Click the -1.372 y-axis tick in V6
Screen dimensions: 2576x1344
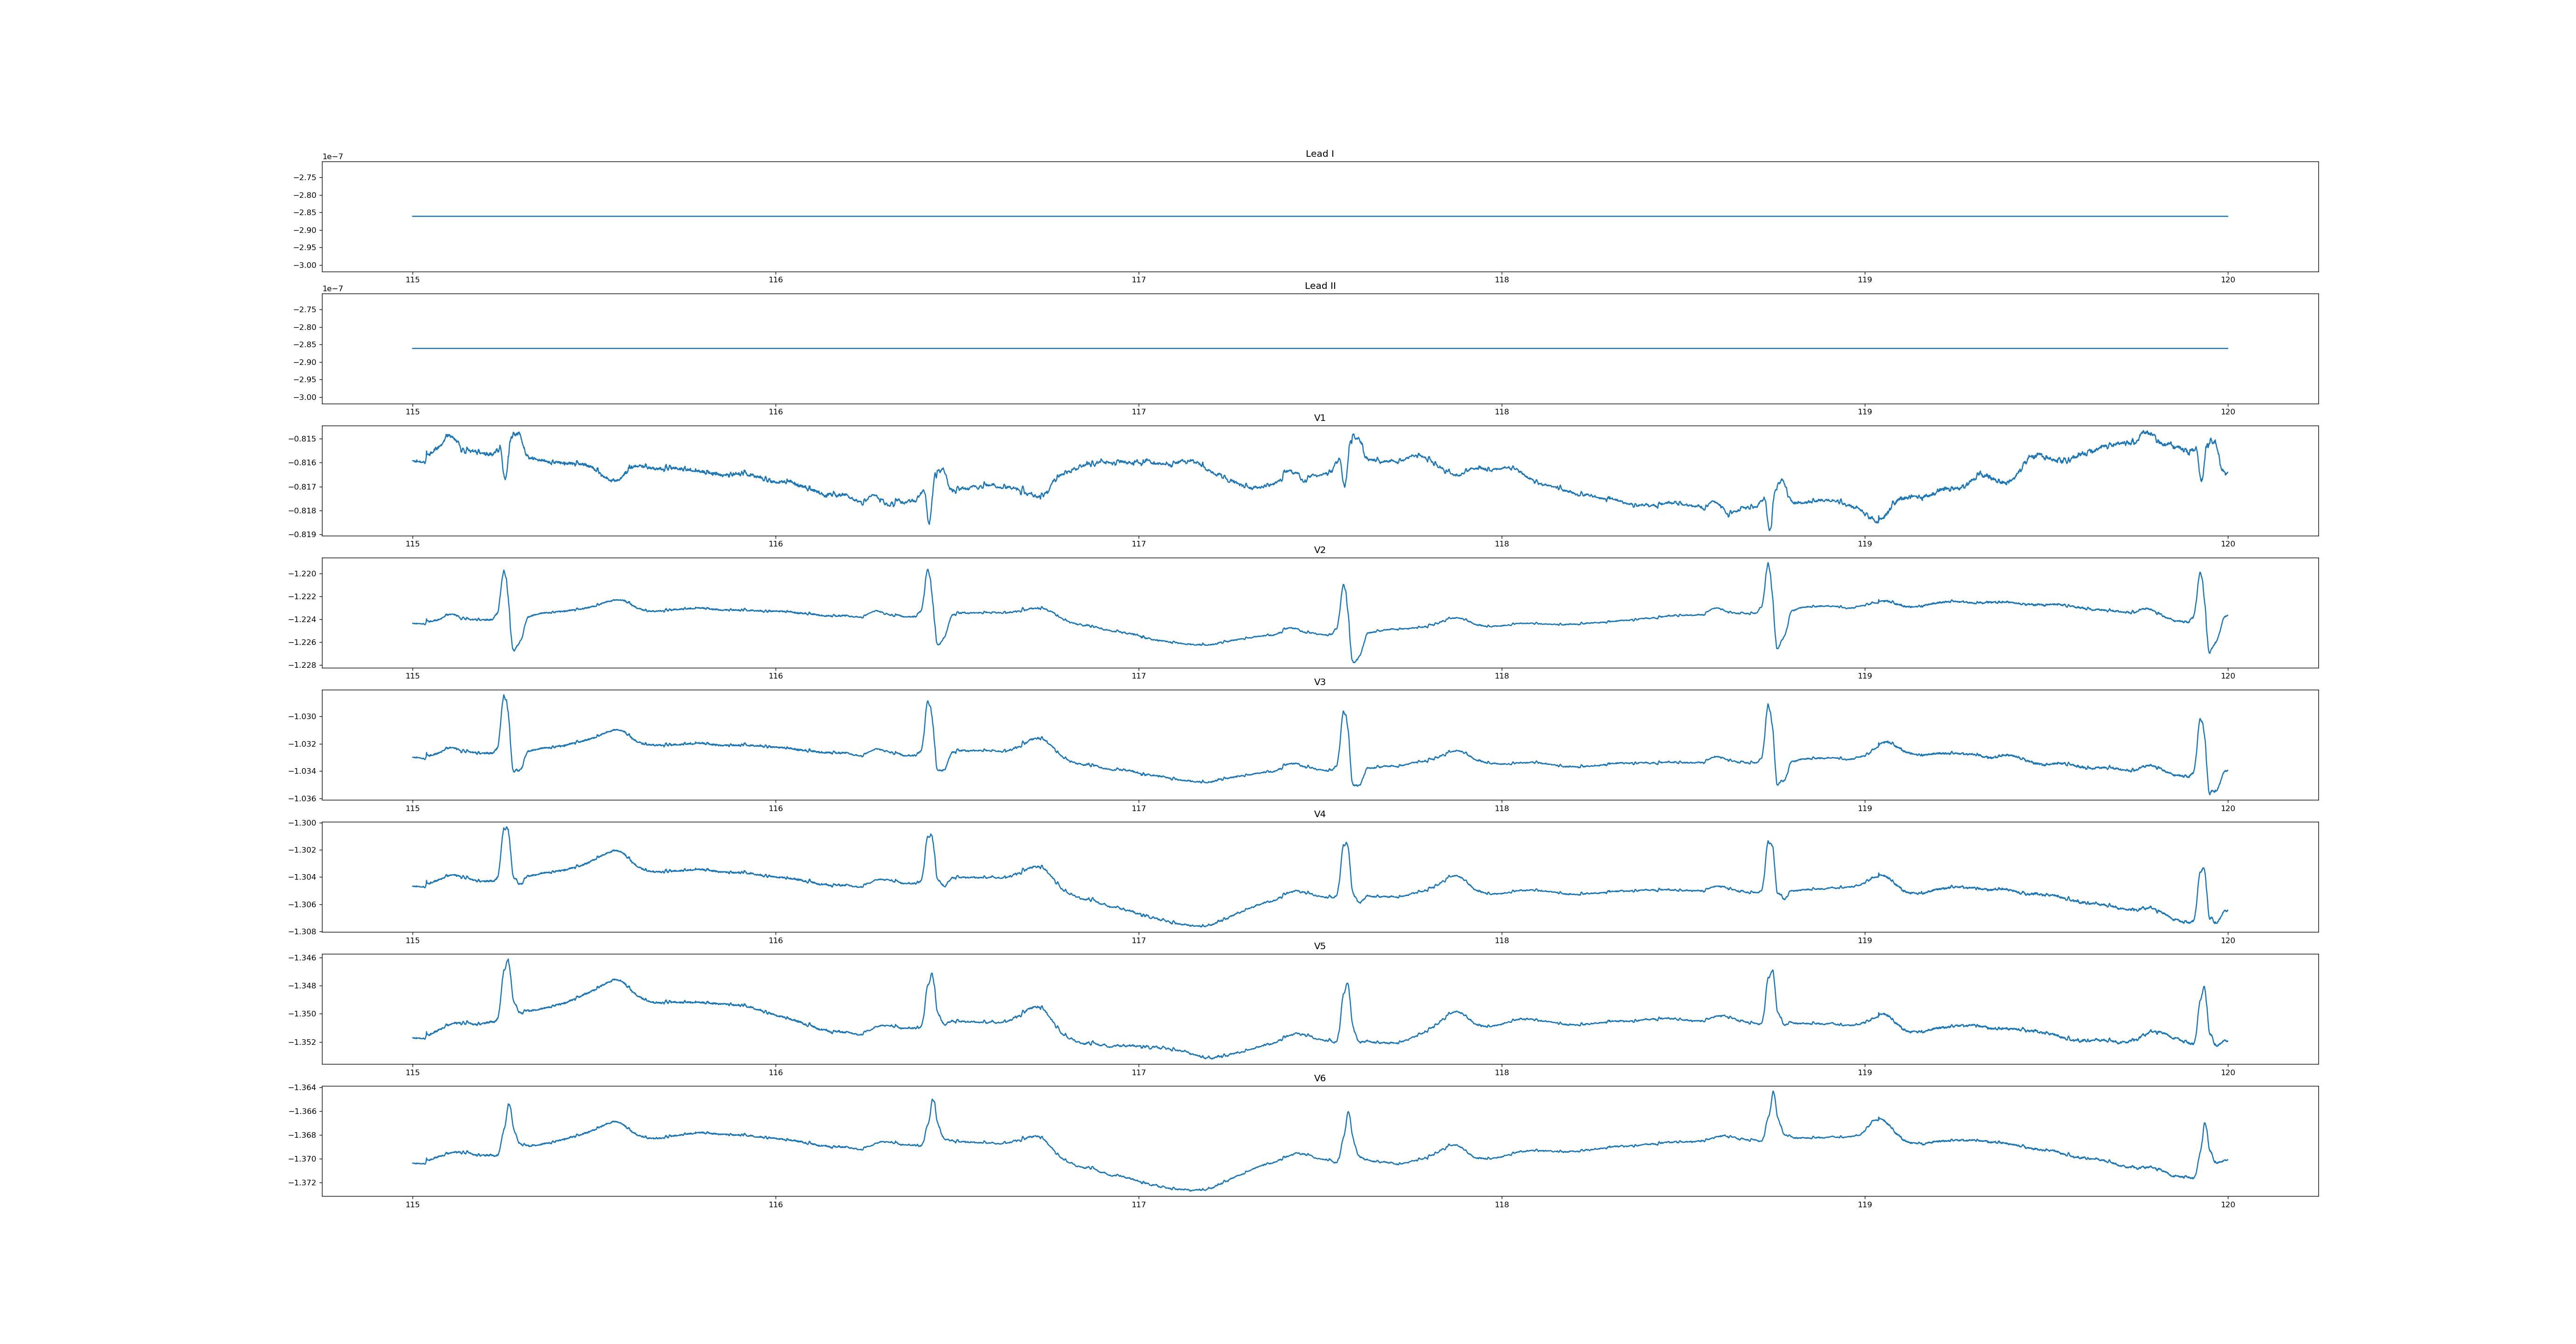point(303,1183)
